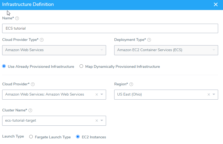Expand the Region dropdown arrow
Viewport: 223px width, 144px height.
coord(214,94)
